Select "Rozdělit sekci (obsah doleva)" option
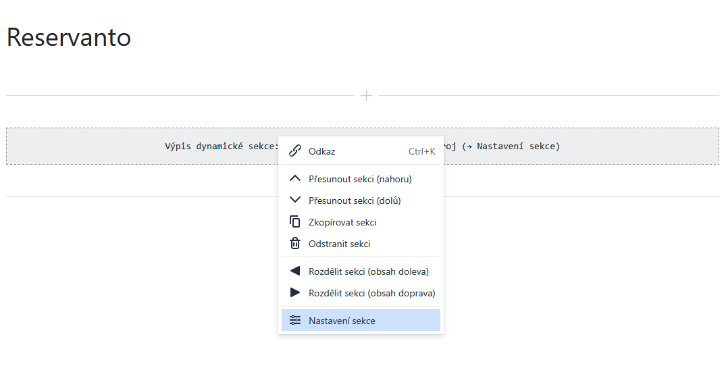The image size is (724, 374). (x=368, y=271)
